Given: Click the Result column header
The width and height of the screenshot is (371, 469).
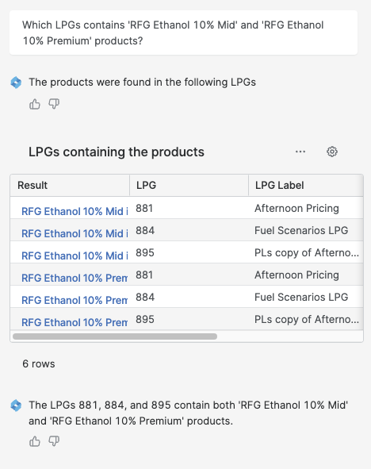Looking at the screenshot, I should 70,186.
